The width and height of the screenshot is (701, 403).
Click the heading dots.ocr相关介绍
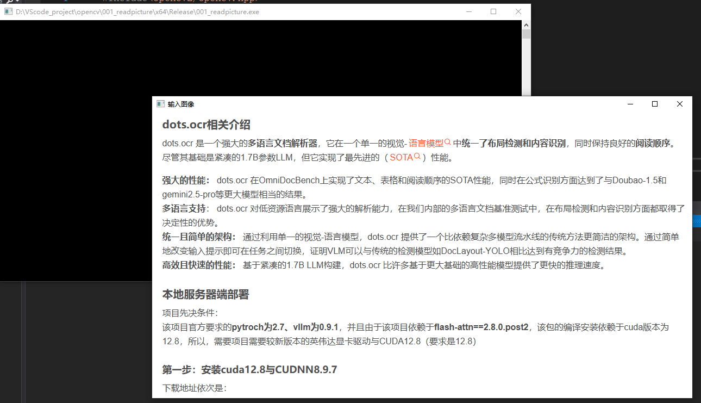coord(206,125)
